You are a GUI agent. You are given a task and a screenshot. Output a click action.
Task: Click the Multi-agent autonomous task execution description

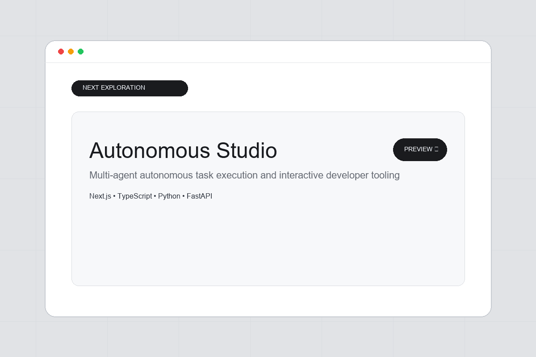tap(244, 175)
